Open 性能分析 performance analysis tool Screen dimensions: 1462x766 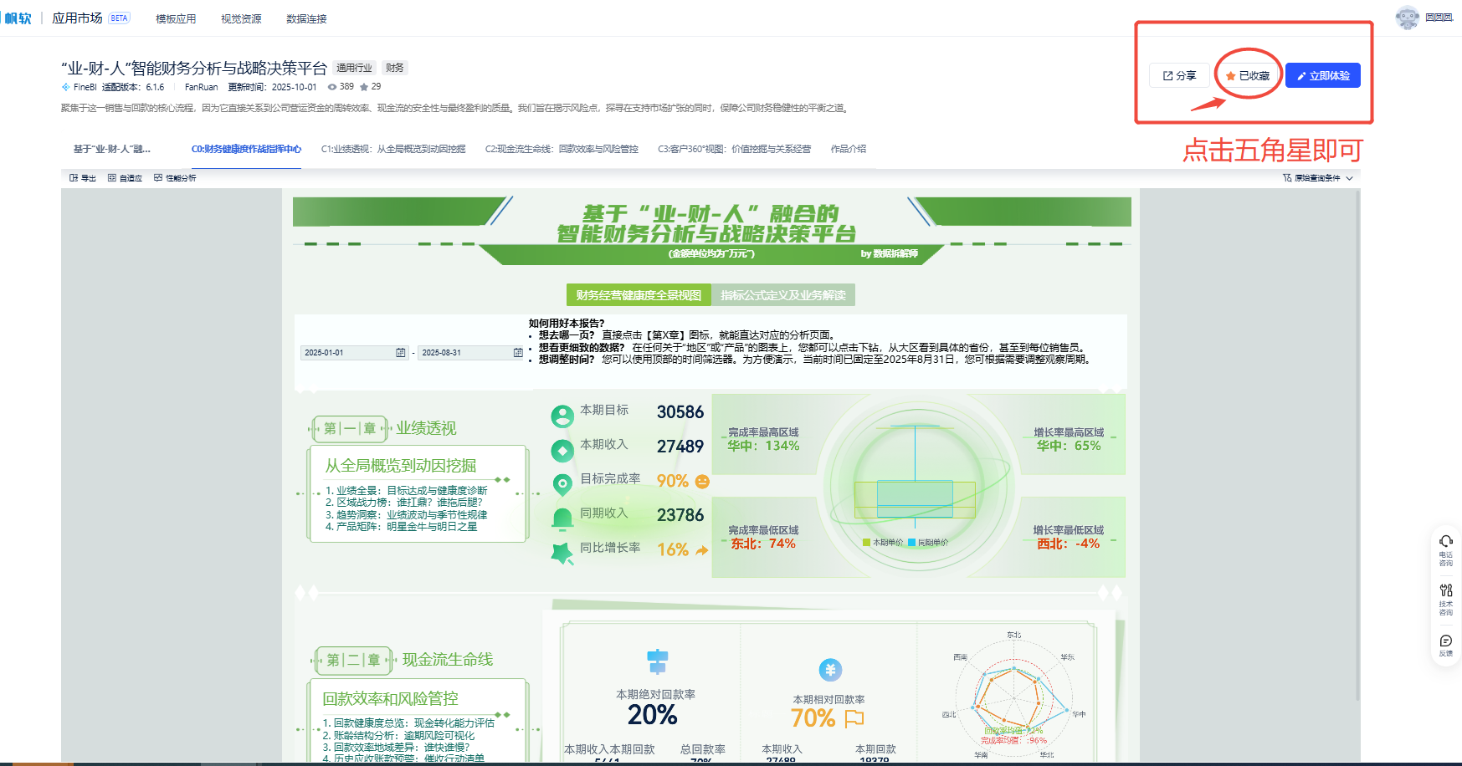pyautogui.click(x=158, y=178)
